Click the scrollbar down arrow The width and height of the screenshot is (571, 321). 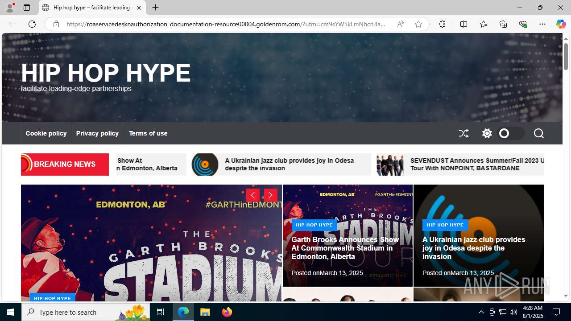click(x=566, y=296)
